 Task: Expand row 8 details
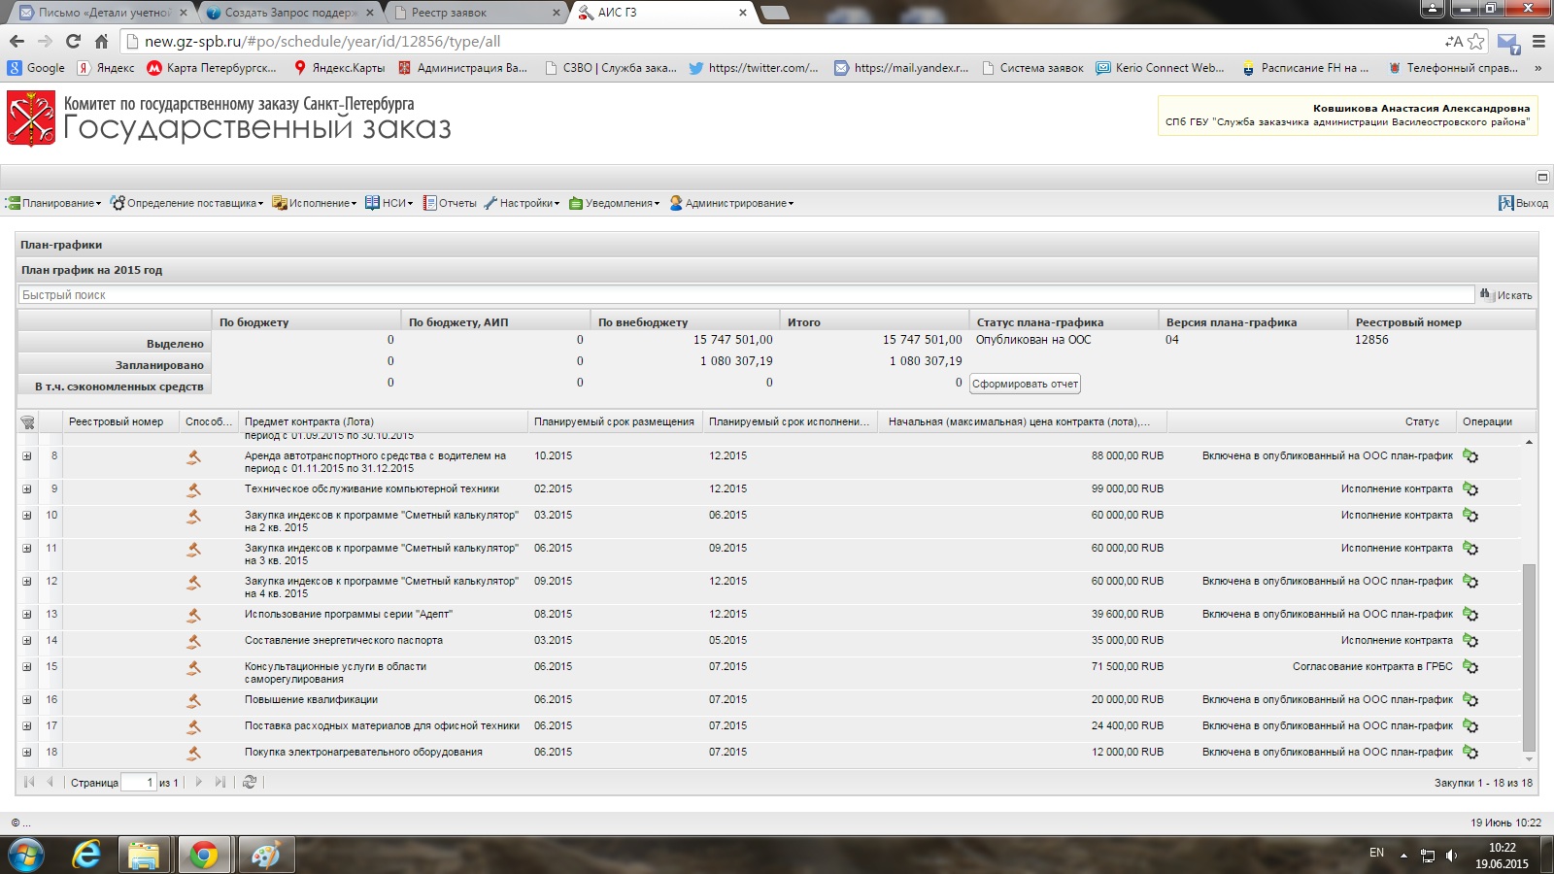pos(27,456)
